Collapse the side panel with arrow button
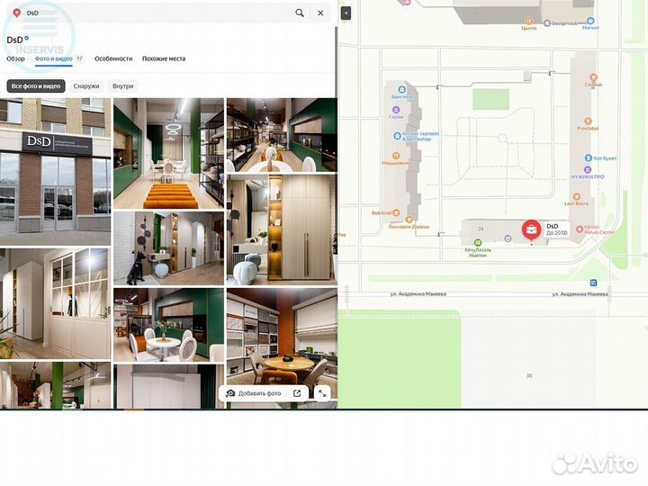 [x=346, y=13]
